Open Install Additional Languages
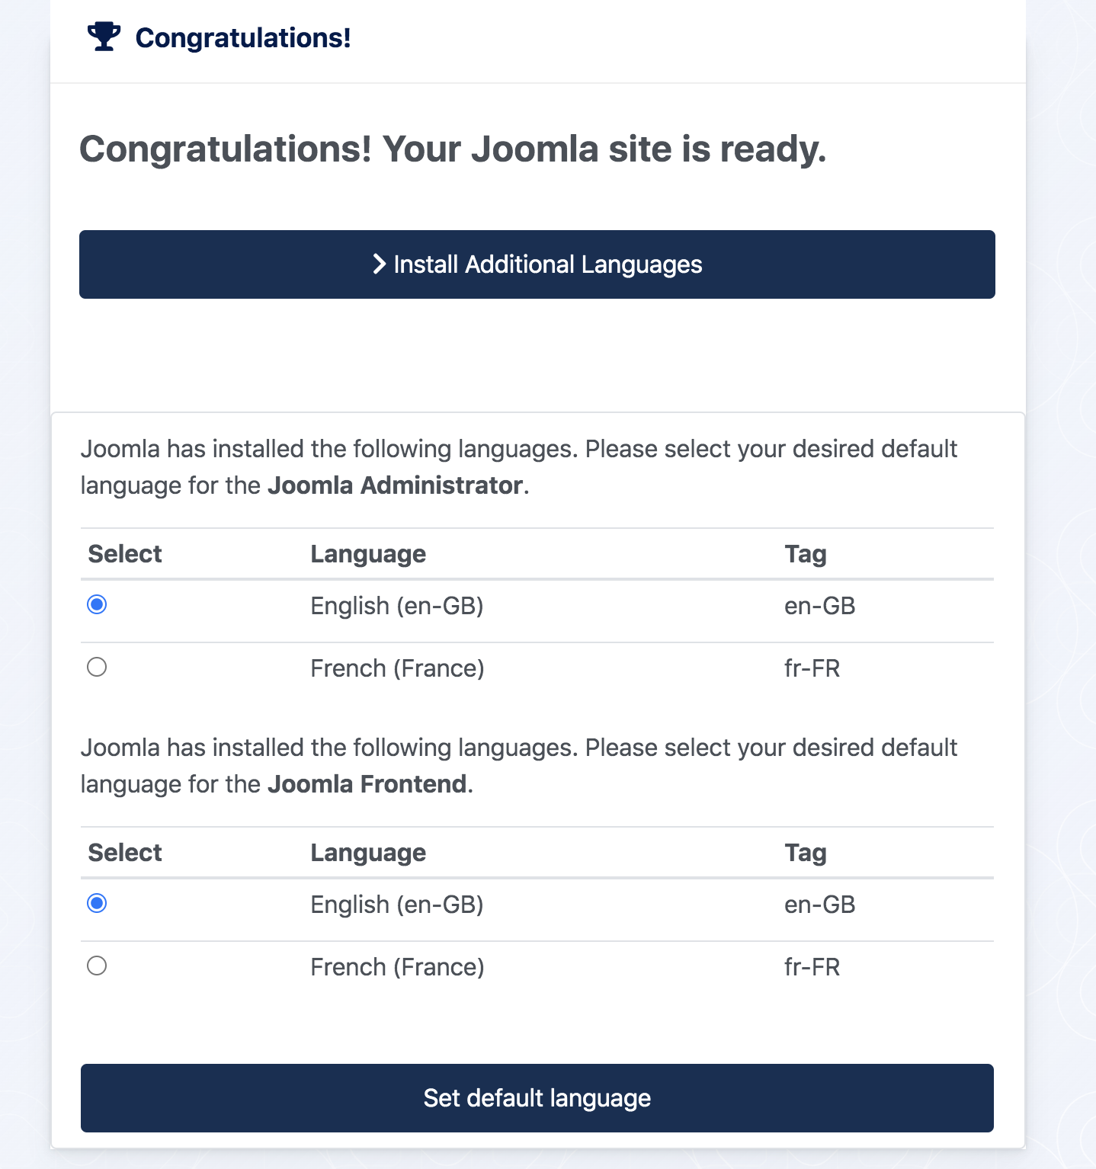1096x1169 pixels. tap(537, 264)
